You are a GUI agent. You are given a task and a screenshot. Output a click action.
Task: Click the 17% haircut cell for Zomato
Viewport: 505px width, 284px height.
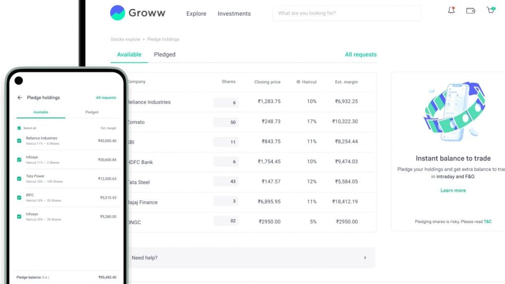point(311,121)
